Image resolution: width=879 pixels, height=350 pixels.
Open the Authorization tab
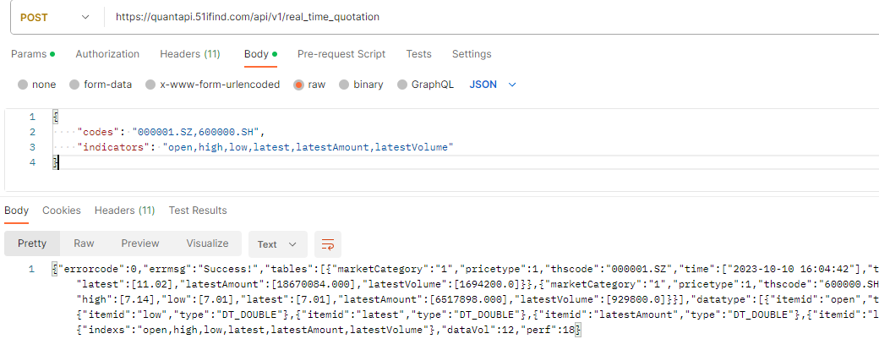click(107, 54)
